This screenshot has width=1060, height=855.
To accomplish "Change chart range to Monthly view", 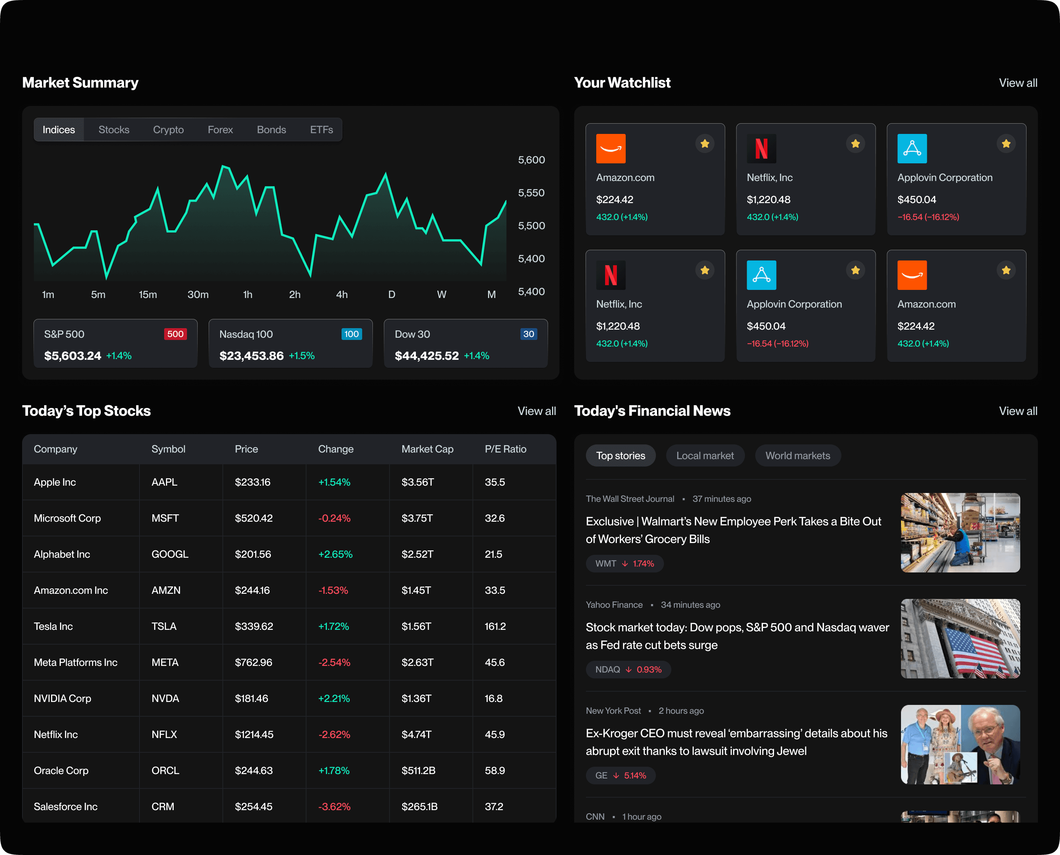I will (x=491, y=294).
